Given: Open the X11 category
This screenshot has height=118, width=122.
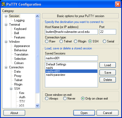Looking at the screenshot, I should pyautogui.click(x=22, y=106).
